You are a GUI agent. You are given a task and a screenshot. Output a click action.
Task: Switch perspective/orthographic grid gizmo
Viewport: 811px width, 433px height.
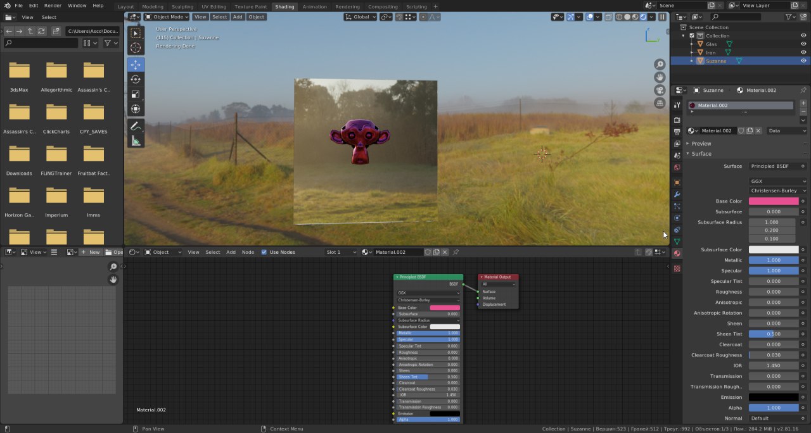pos(660,103)
